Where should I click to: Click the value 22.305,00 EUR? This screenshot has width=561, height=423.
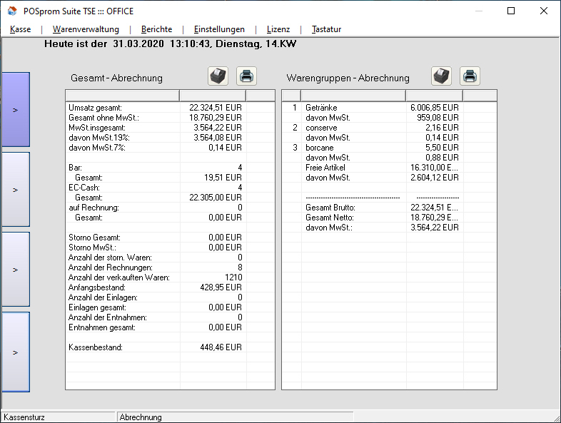point(216,198)
